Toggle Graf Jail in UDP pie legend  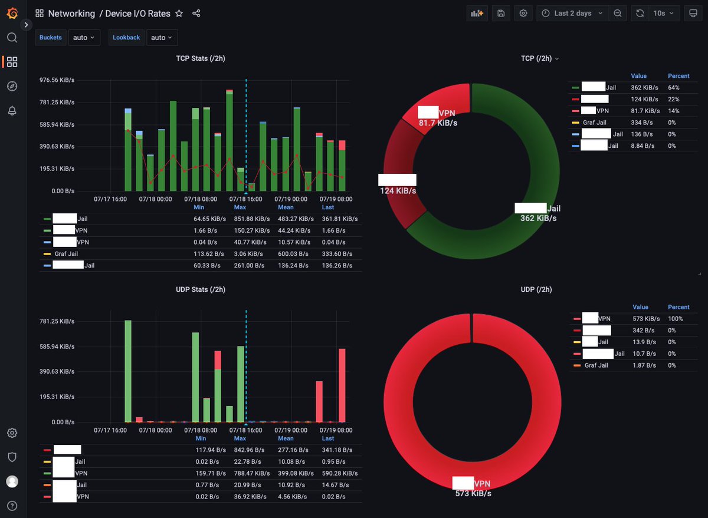point(596,365)
